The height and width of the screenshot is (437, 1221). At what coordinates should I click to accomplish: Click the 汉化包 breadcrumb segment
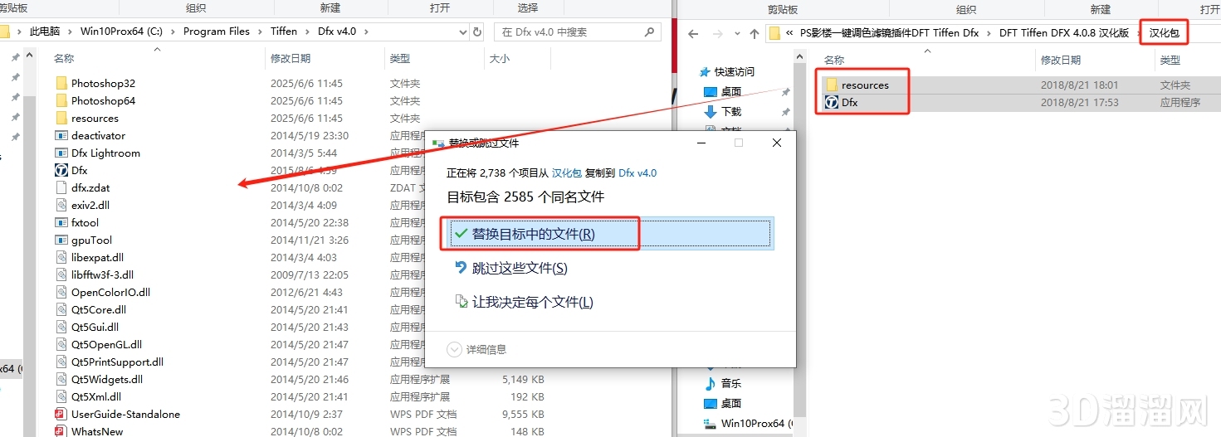coord(1164,33)
